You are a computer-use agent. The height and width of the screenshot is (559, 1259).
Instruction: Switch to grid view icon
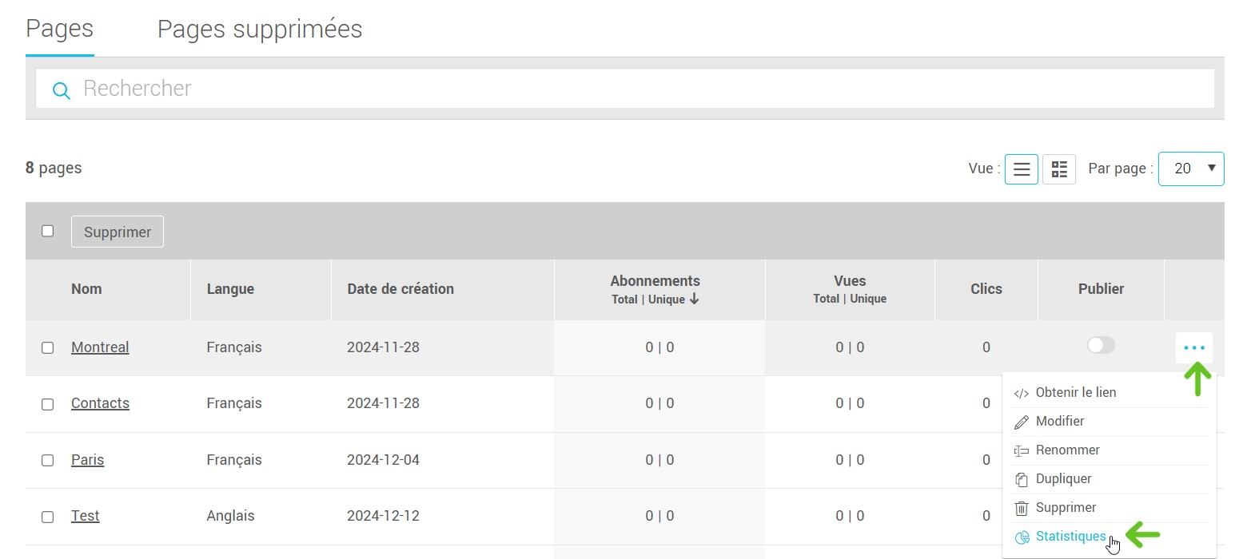point(1059,169)
